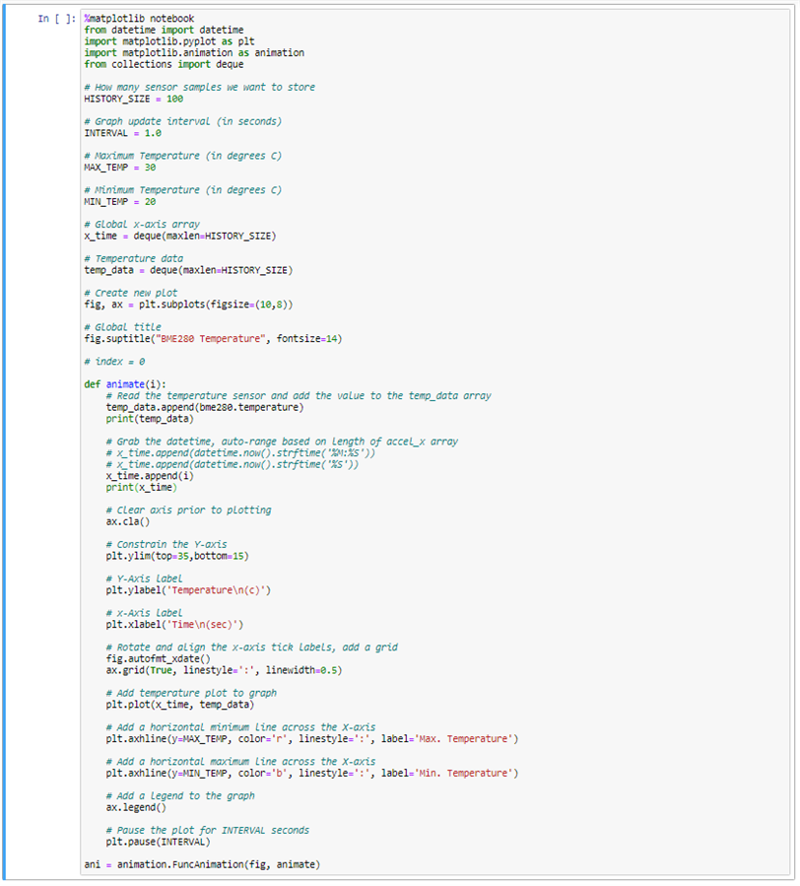
Task: Click the '# Maximum Temperature (in degrees C)' comment
Action: [x=183, y=156]
